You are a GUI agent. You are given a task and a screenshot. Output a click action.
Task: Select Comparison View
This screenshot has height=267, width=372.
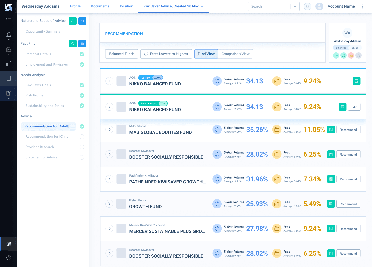click(236, 54)
